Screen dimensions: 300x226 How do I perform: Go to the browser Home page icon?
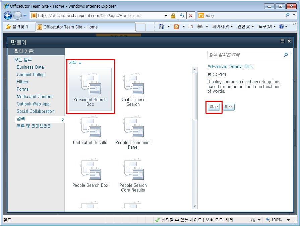162,26
